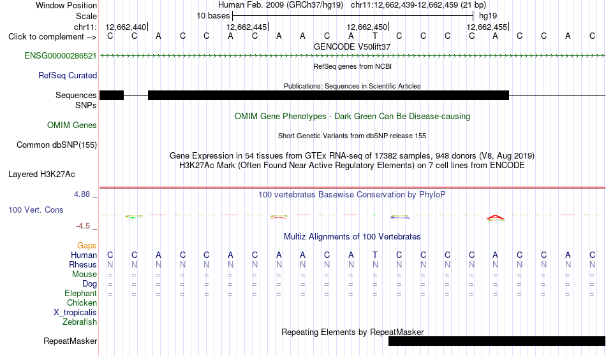Click the Human Feb. 2009 (GRCh37/hg19) title

tap(281, 5)
